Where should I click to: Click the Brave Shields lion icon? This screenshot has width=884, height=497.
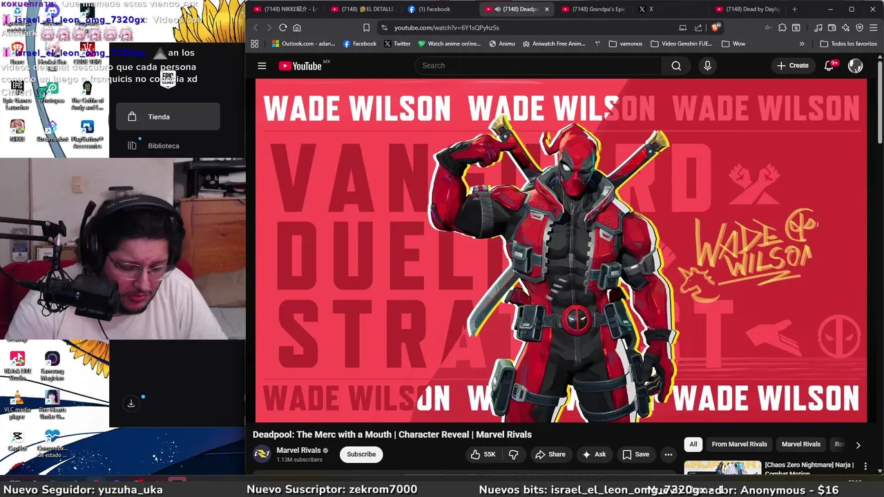(715, 28)
